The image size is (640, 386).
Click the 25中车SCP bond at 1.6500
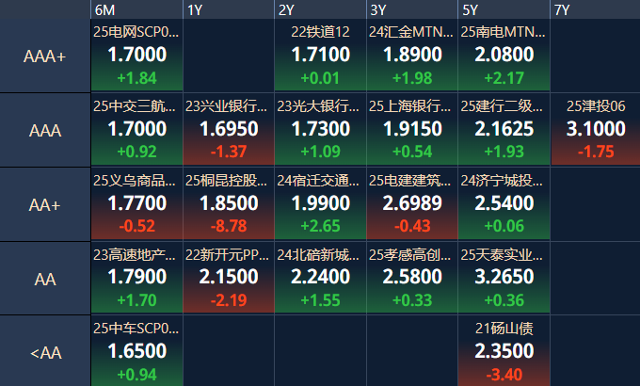[136, 352]
